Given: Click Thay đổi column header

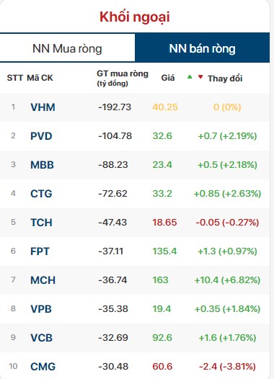Looking at the screenshot, I should pos(225,79).
